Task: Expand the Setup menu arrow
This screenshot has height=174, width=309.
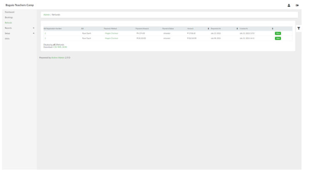Action: click(34, 33)
